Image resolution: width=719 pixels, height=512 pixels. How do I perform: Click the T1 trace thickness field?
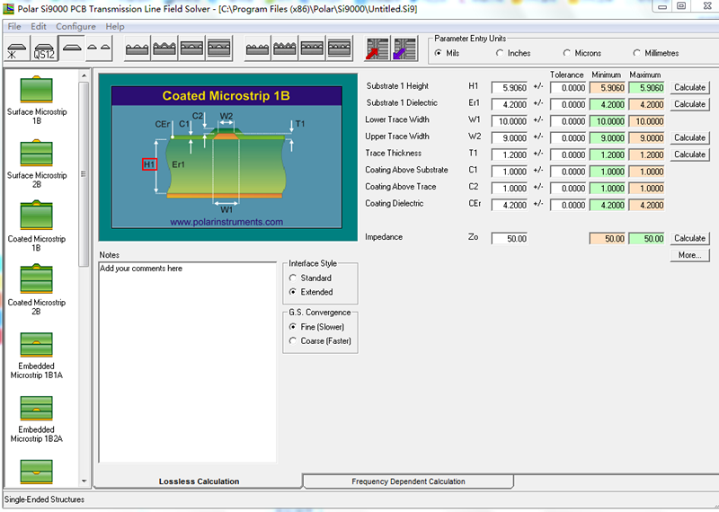click(510, 154)
